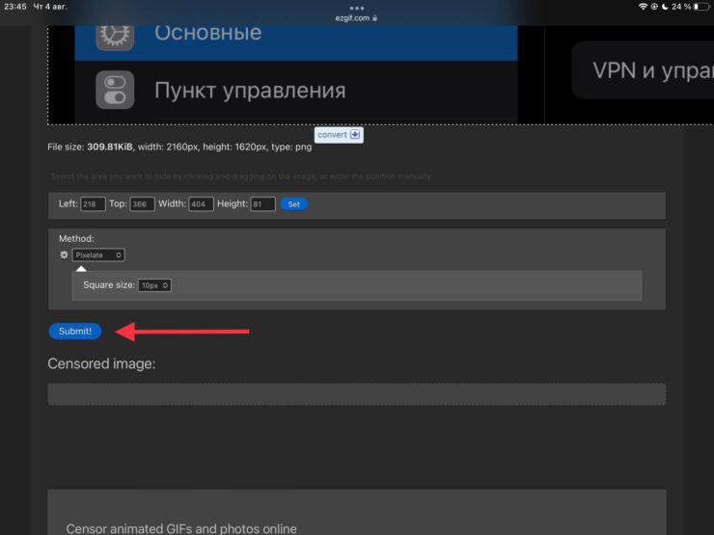The image size is (714, 535).
Task: Tap the clock time 23:45
Action: pyautogui.click(x=15, y=7)
